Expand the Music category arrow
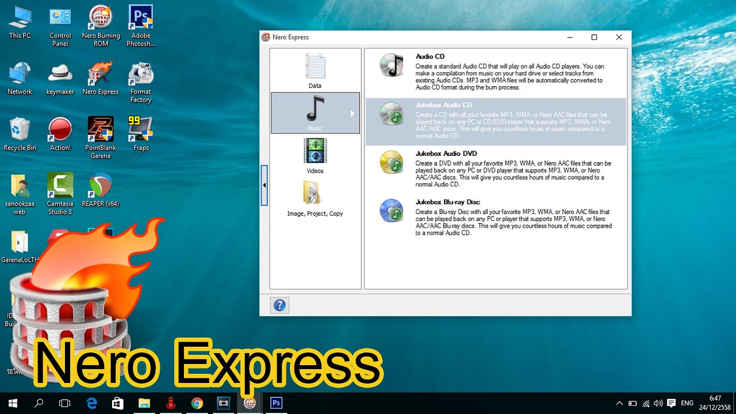This screenshot has width=736, height=414. coord(352,113)
